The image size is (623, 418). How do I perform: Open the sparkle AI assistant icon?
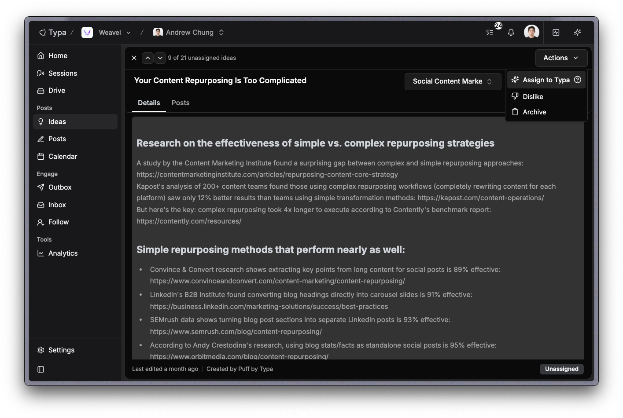coord(577,33)
